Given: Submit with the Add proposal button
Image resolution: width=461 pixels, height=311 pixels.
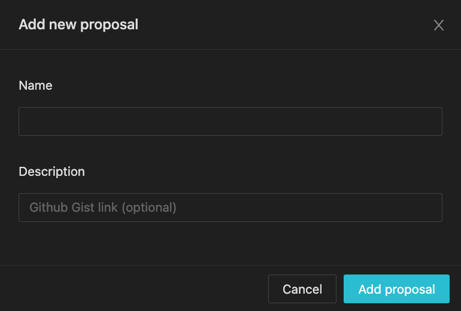Looking at the screenshot, I should point(396,289).
